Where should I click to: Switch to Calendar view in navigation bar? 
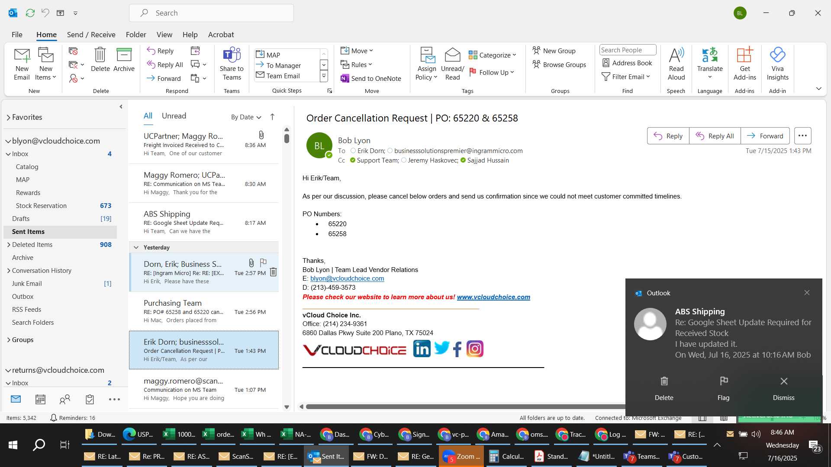pos(40,399)
